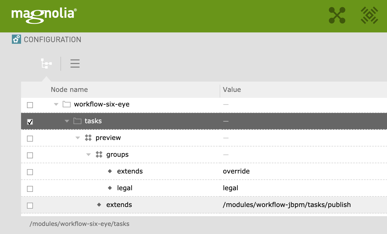Collapse the groups node

click(89, 155)
